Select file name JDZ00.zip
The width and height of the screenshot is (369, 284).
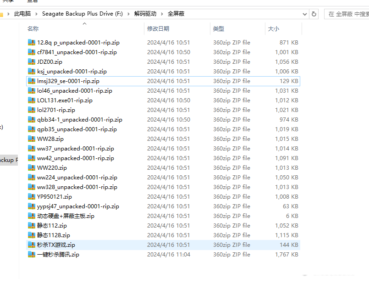pyautogui.click(x=50, y=61)
